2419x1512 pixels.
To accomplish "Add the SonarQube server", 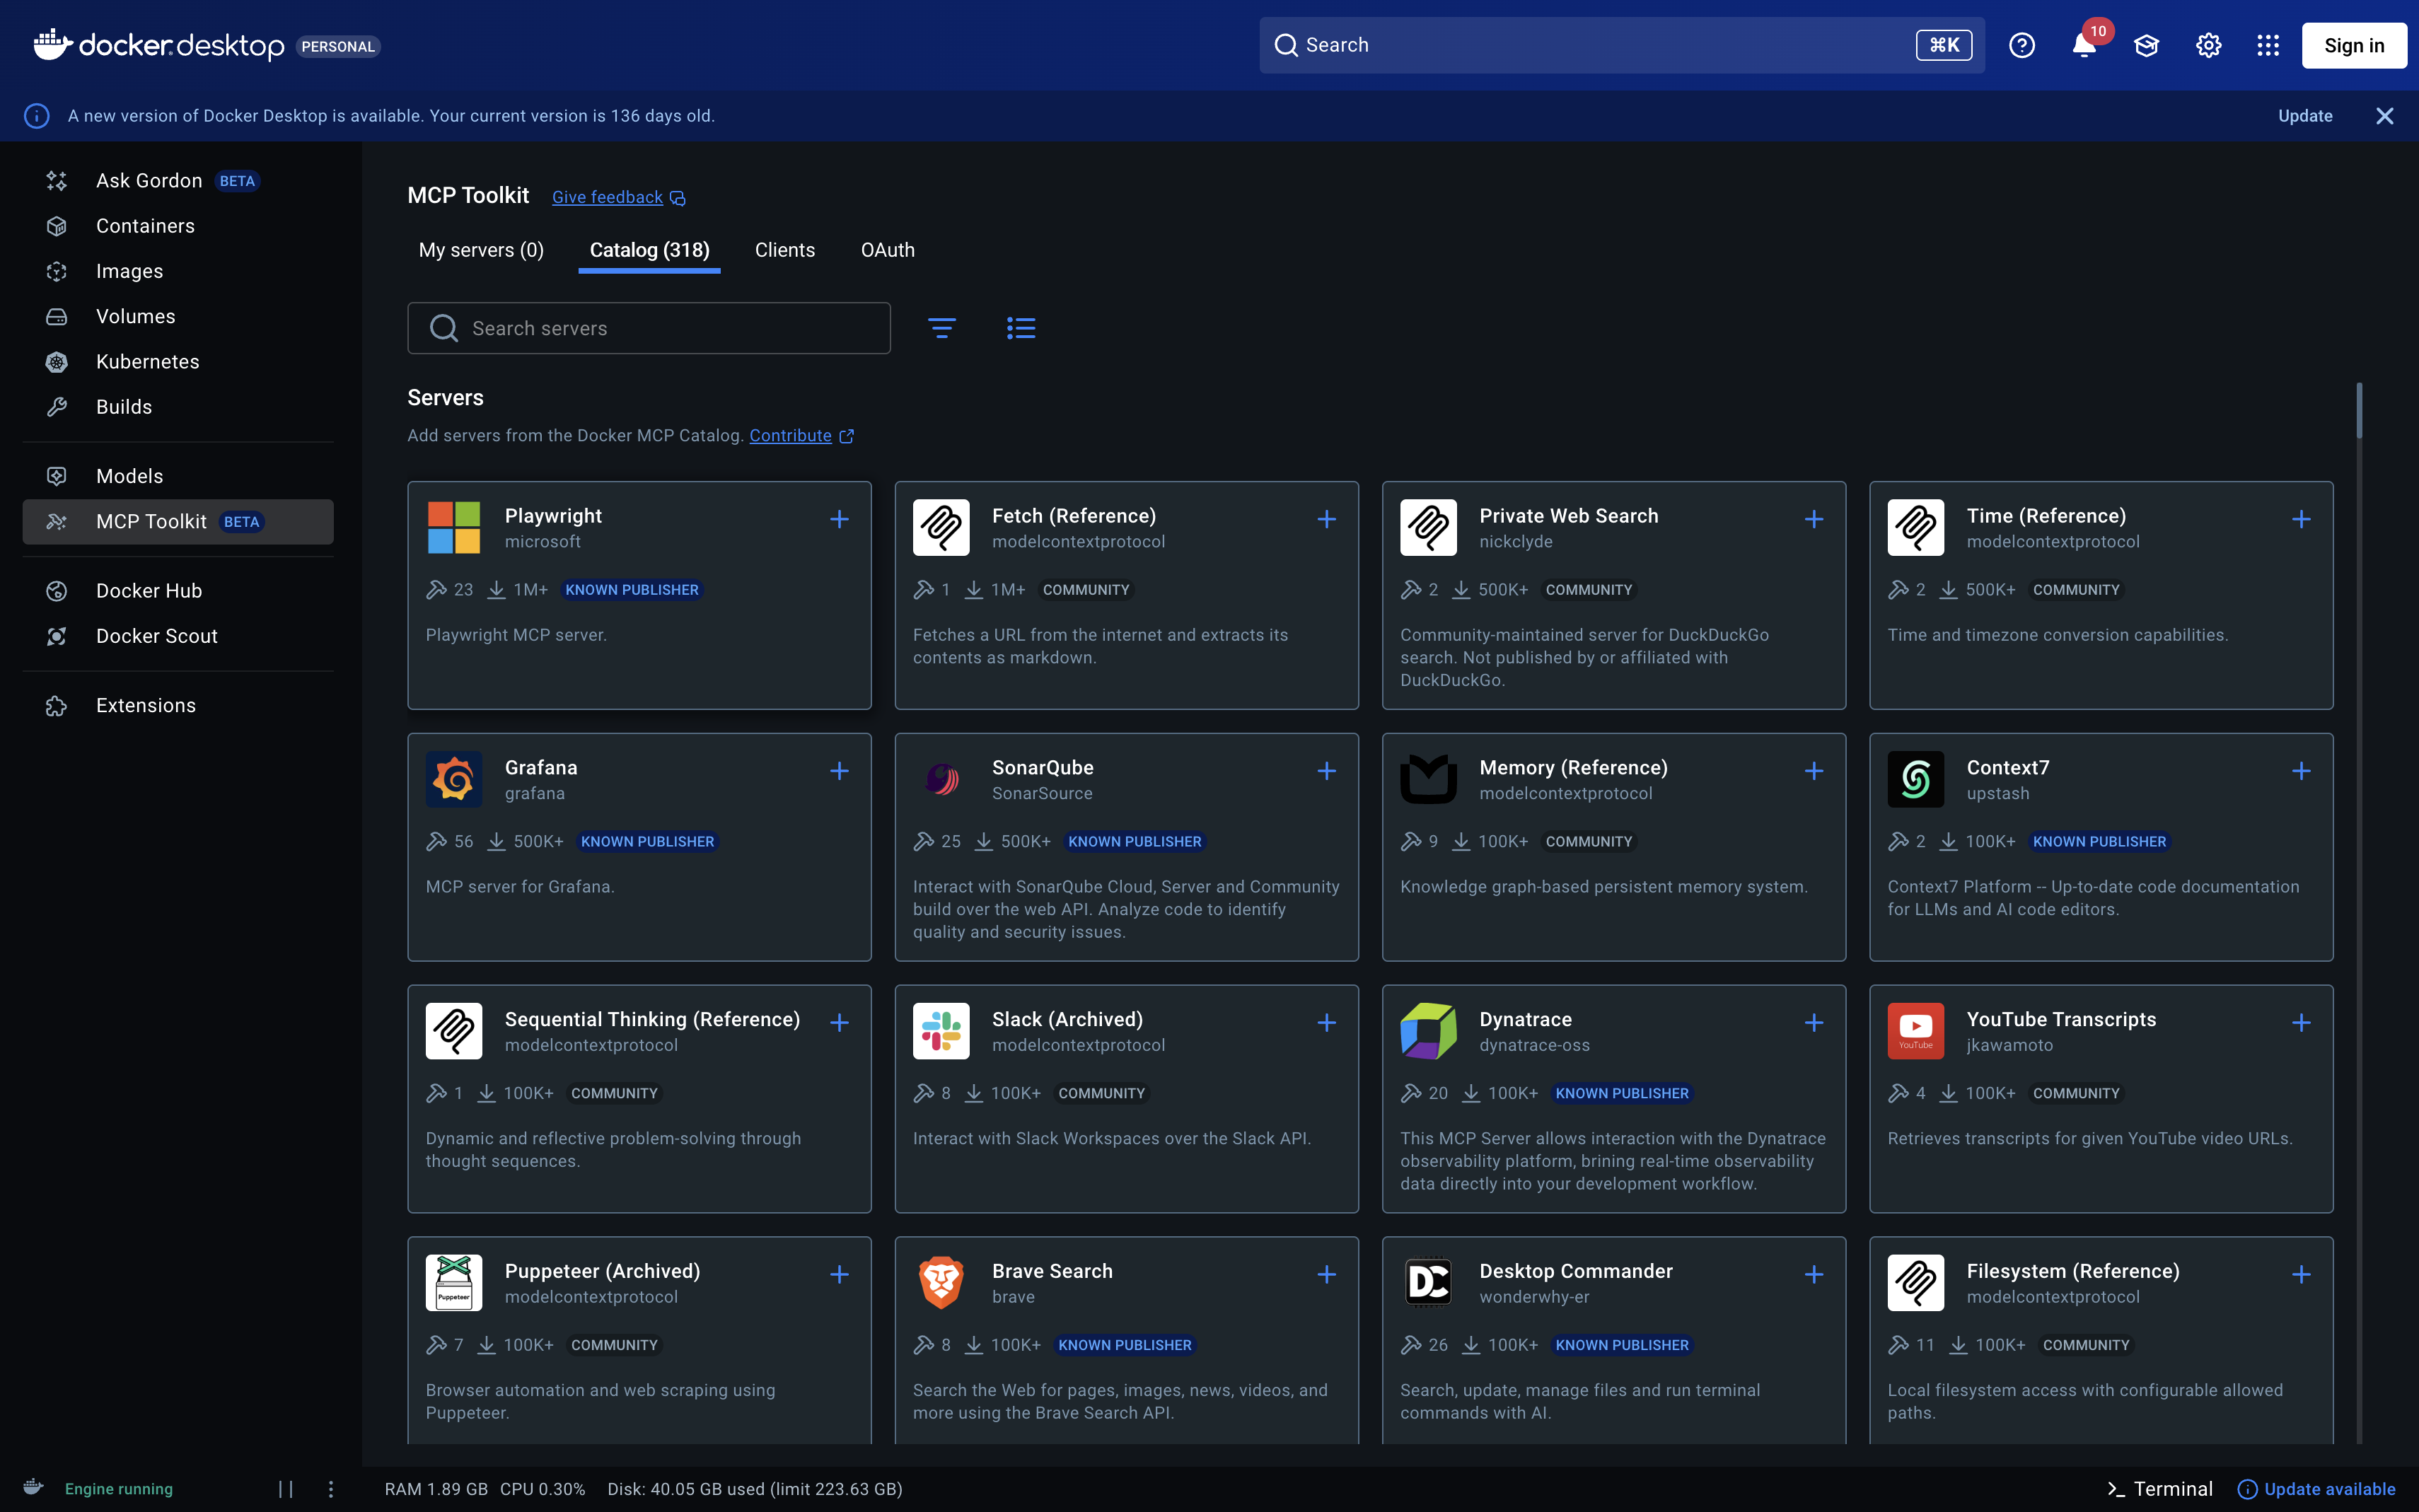I will tap(1326, 771).
